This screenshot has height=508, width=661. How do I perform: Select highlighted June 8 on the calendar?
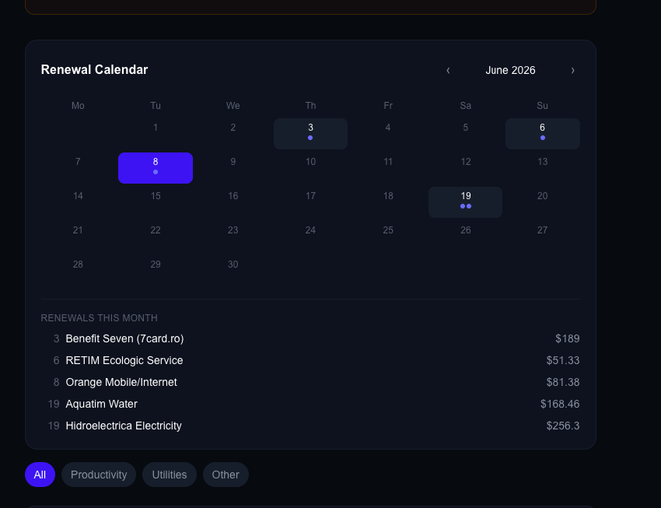pyautogui.click(x=156, y=168)
